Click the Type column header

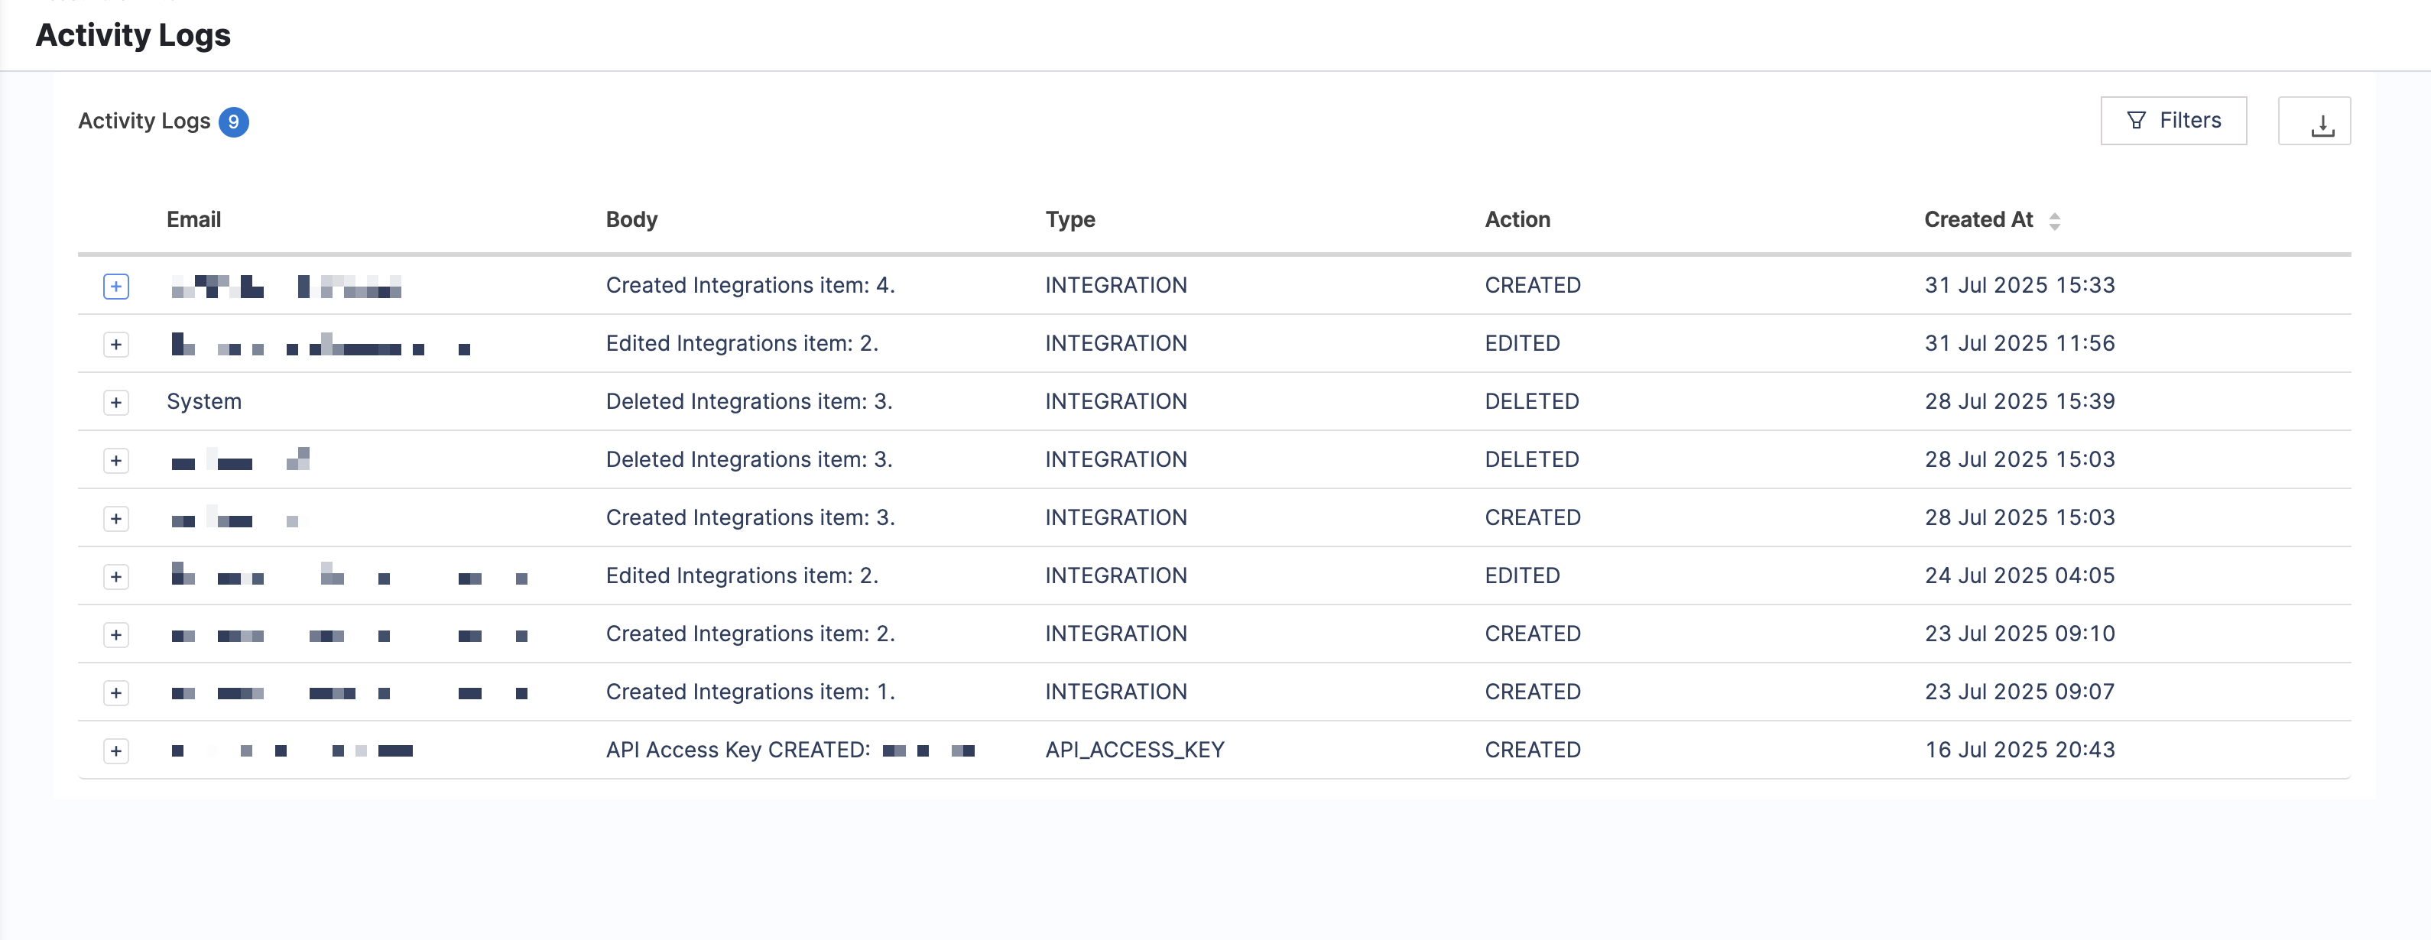tap(1069, 220)
